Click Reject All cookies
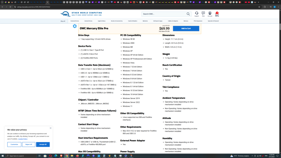Screen dimensions: 281x158 tap(29, 144)
